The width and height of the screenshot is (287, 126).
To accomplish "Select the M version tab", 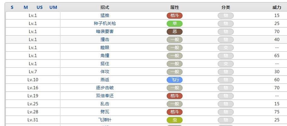I will click(26, 8).
